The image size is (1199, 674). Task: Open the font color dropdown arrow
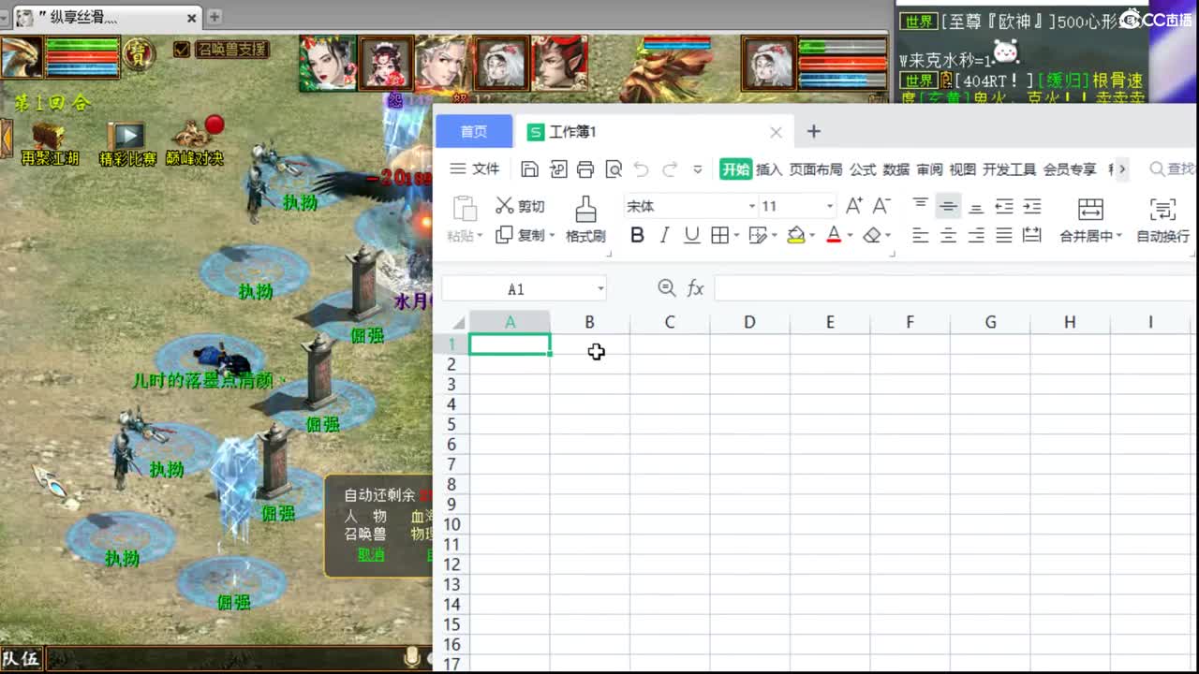click(x=850, y=236)
